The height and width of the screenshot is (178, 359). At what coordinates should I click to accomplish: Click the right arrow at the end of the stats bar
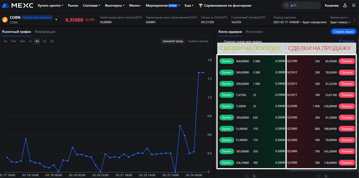click(x=355, y=20)
